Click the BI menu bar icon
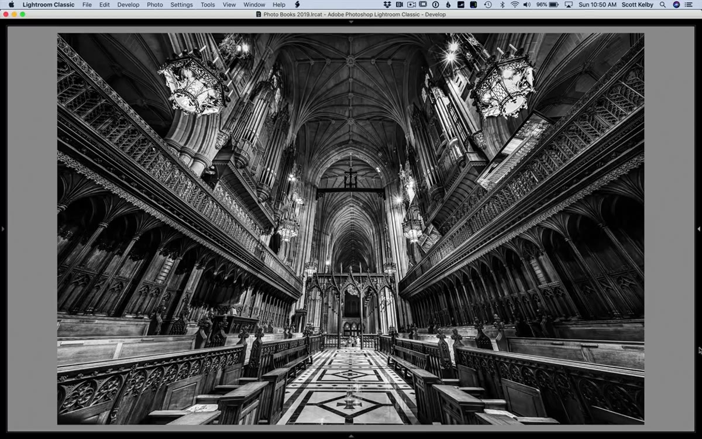 click(x=400, y=5)
